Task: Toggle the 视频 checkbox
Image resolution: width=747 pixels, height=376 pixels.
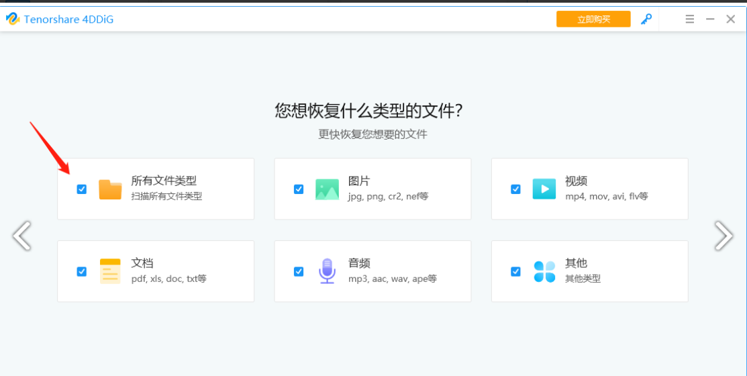Action: 515,189
